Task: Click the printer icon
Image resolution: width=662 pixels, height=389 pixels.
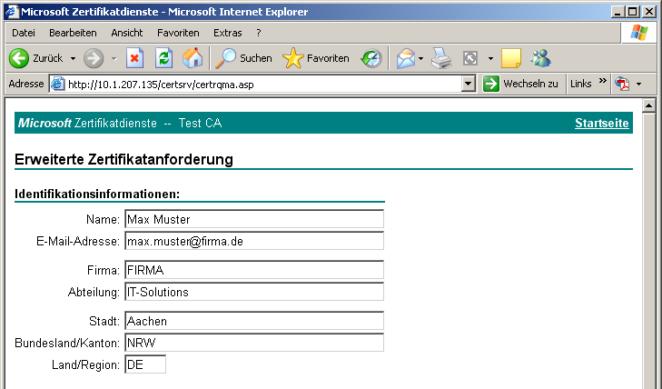Action: click(441, 58)
